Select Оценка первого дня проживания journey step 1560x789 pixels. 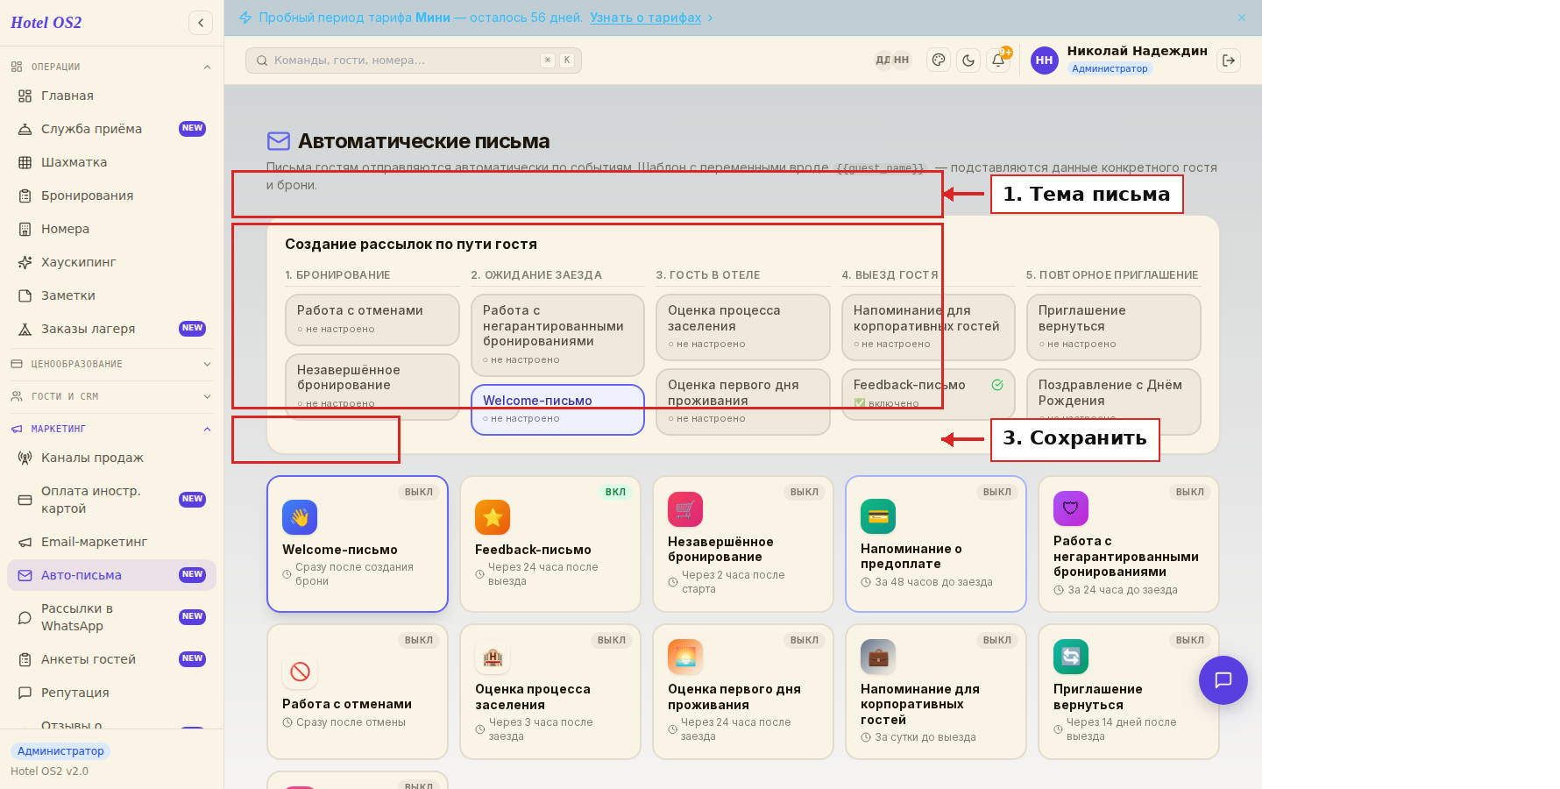point(743,402)
